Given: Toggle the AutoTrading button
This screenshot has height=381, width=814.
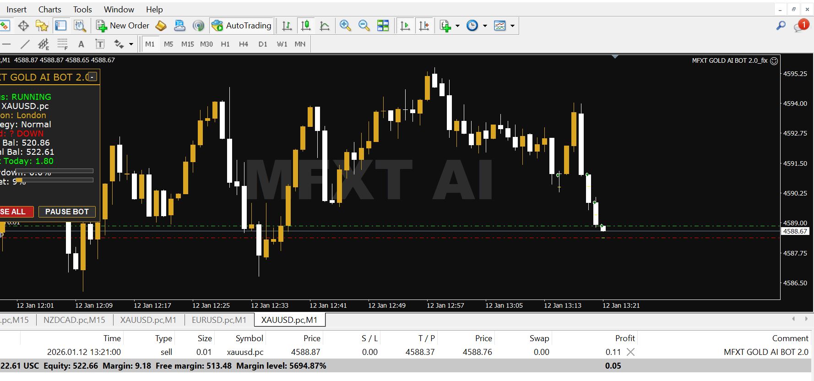Looking at the screenshot, I should [x=242, y=26].
